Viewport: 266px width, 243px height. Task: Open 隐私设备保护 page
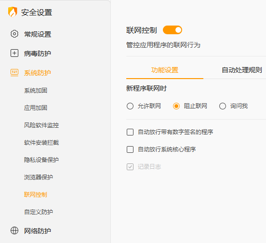[x=41, y=160]
